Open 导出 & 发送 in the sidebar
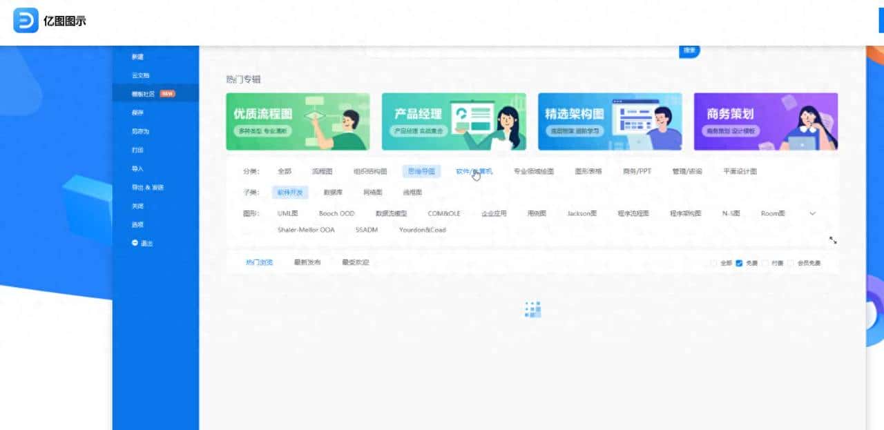 pyautogui.click(x=146, y=186)
